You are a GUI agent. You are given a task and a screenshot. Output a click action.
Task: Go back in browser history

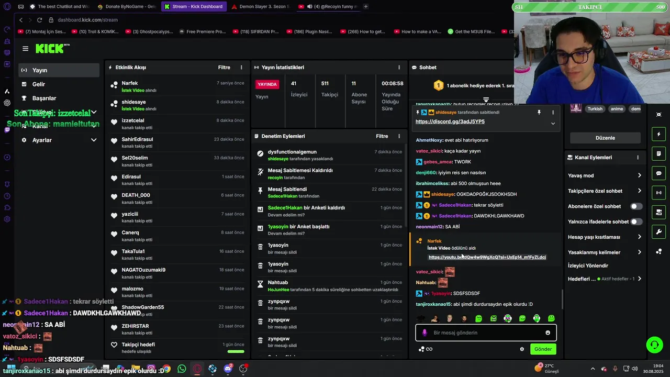21,20
